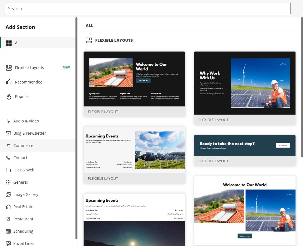Viewport: 303px width, 246px height.
Task: Click the Restaurant dish icon
Action: click(8, 219)
